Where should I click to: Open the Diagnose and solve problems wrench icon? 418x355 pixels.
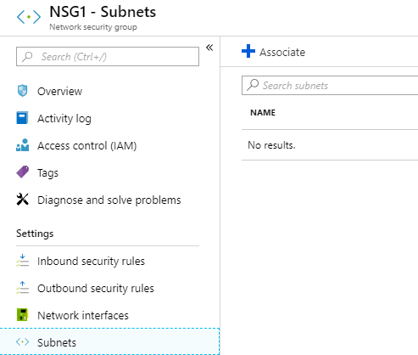tap(23, 200)
